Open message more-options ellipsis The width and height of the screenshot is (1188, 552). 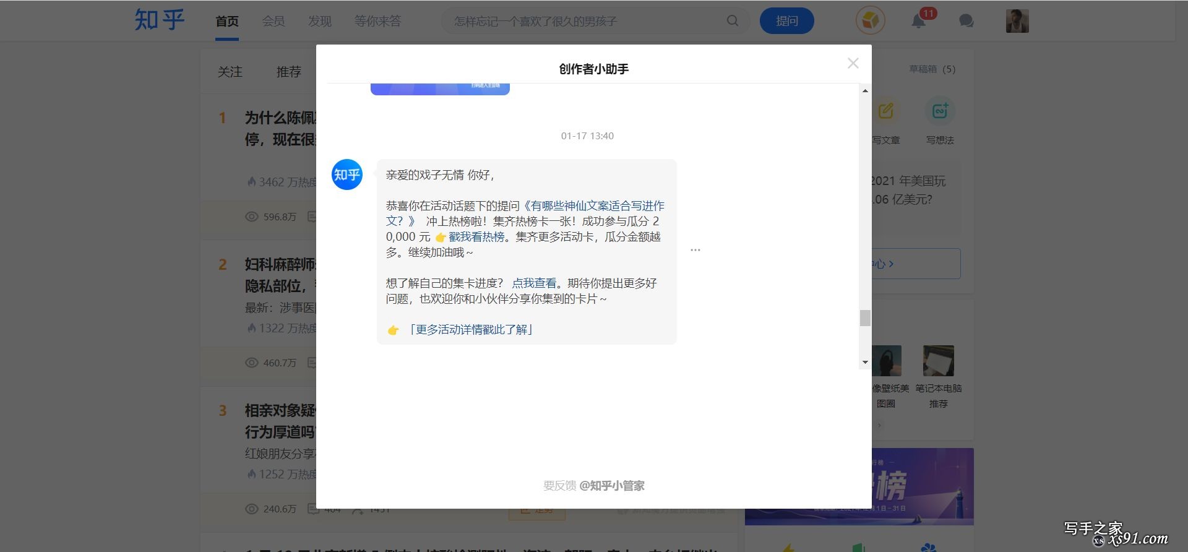point(695,250)
